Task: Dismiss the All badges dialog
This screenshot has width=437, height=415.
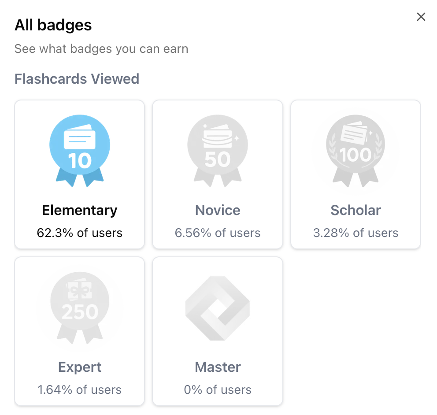Action: (421, 17)
